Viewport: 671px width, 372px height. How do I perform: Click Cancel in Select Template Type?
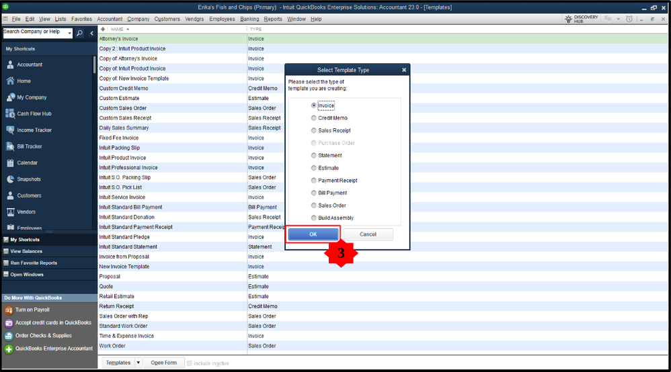[368, 234]
